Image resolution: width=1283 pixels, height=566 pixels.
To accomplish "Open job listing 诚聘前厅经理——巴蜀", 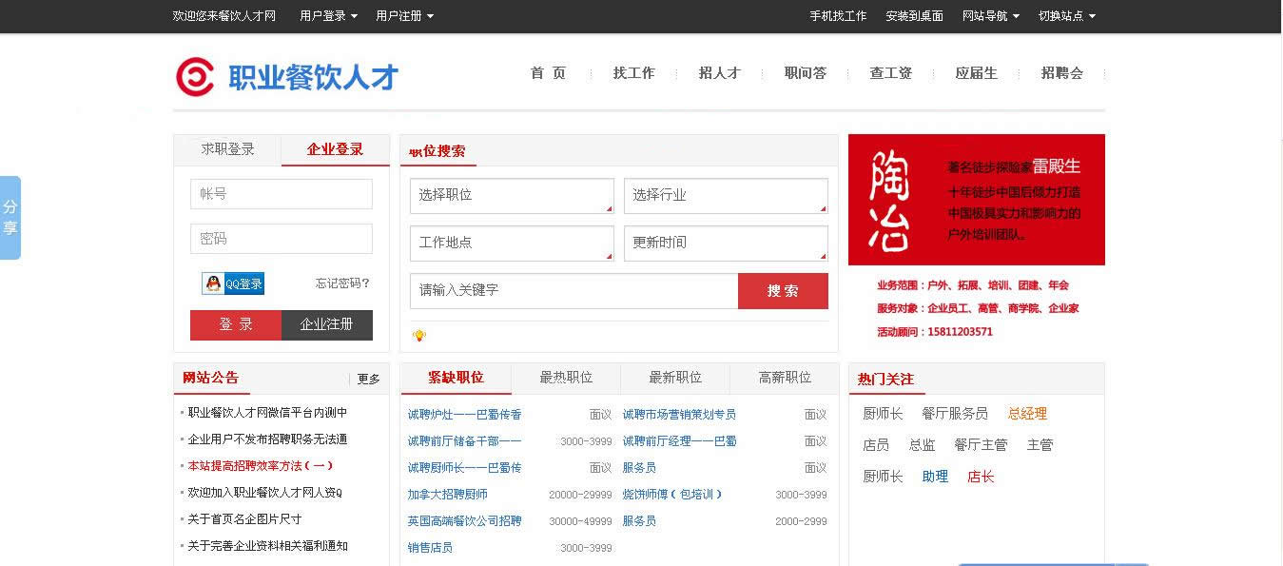I will 679,441.
